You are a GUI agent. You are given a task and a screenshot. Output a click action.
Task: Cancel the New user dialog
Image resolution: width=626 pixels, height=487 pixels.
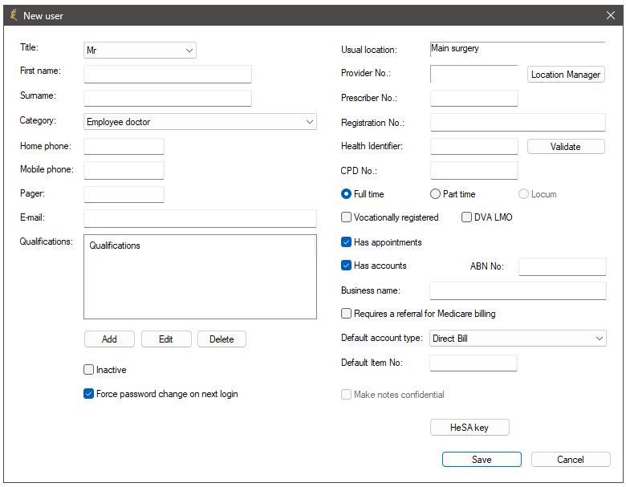pyautogui.click(x=571, y=460)
